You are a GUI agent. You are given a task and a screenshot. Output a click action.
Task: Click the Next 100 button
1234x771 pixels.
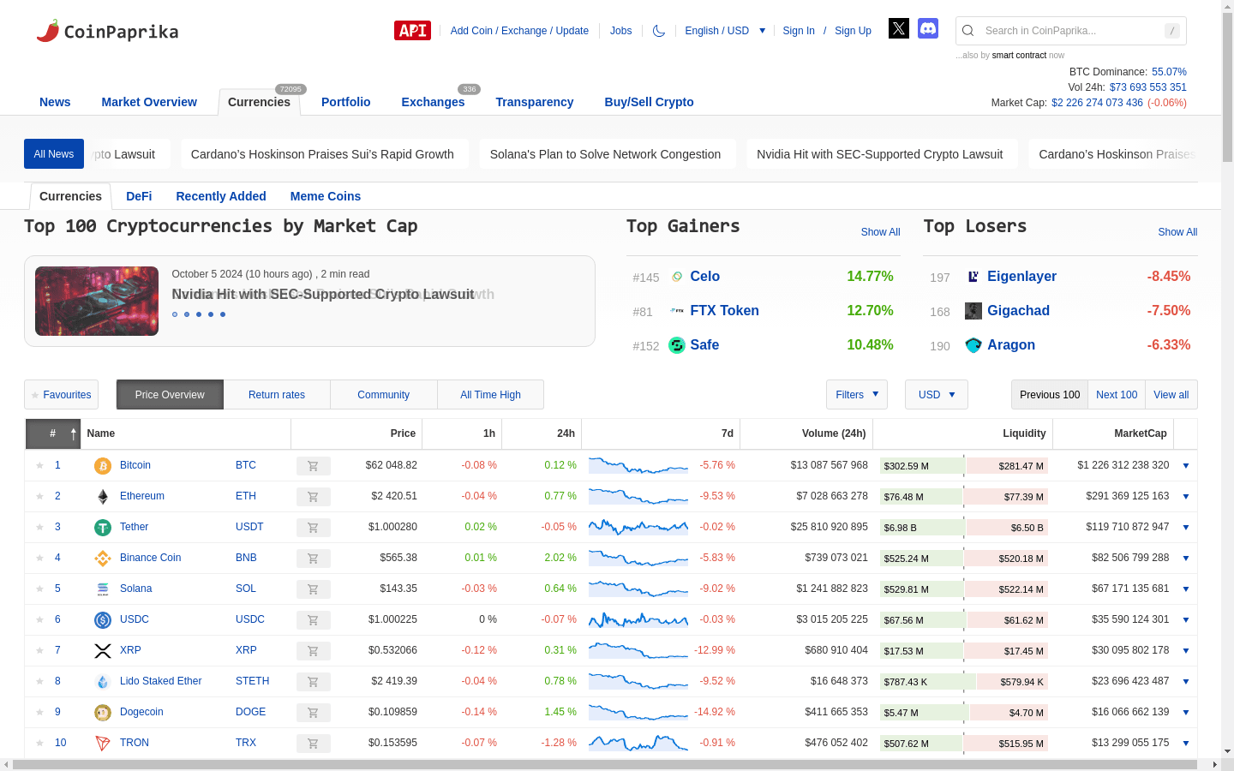pyautogui.click(x=1117, y=395)
